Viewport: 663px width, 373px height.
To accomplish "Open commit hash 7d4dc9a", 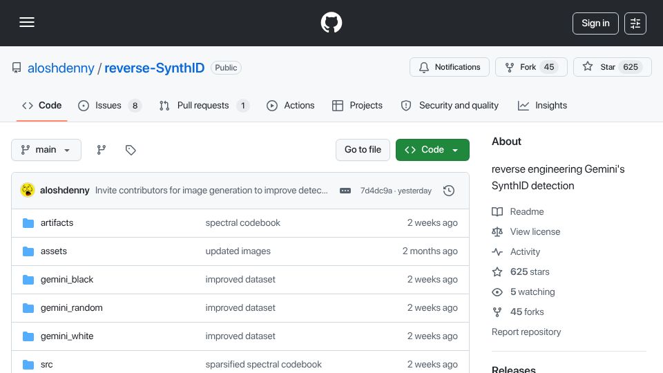I will point(376,191).
